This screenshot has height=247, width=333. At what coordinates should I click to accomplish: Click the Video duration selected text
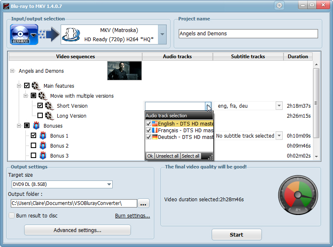tap(204, 200)
